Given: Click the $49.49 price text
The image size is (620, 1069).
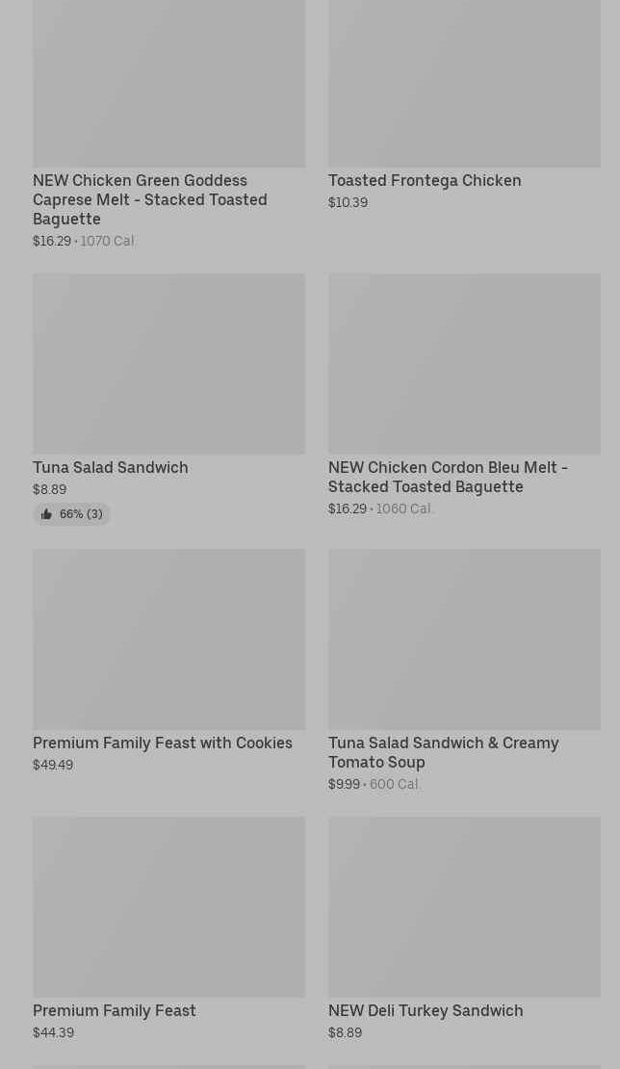Looking at the screenshot, I should (x=53, y=765).
